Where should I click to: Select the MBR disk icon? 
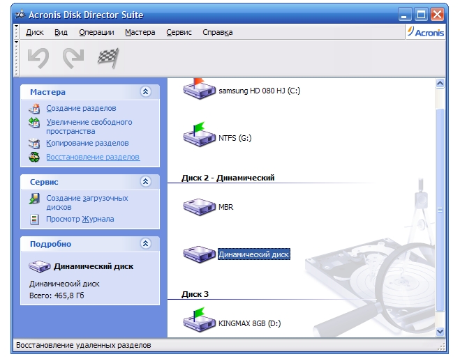point(199,207)
